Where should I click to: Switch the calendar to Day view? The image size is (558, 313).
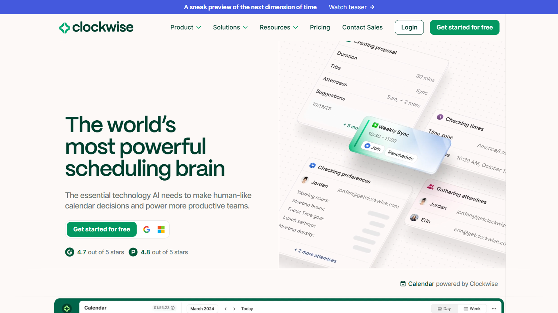click(444, 308)
